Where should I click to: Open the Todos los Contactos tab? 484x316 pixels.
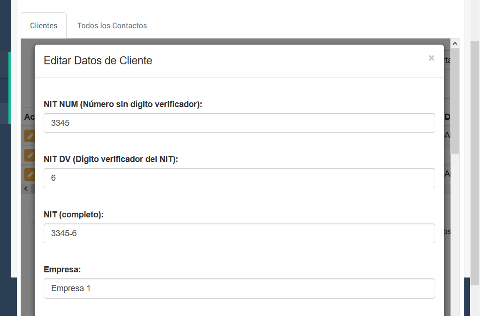point(112,26)
